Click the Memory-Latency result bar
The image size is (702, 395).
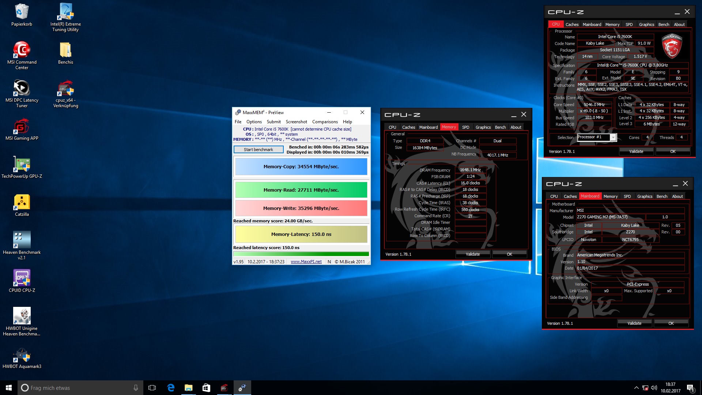point(301,234)
